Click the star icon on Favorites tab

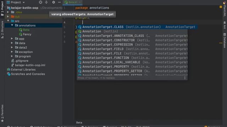pyautogui.click(x=2, y=121)
